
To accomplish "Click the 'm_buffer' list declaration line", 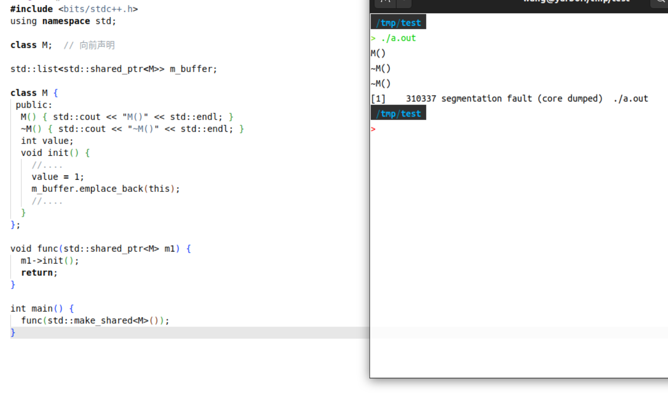I will point(113,69).
